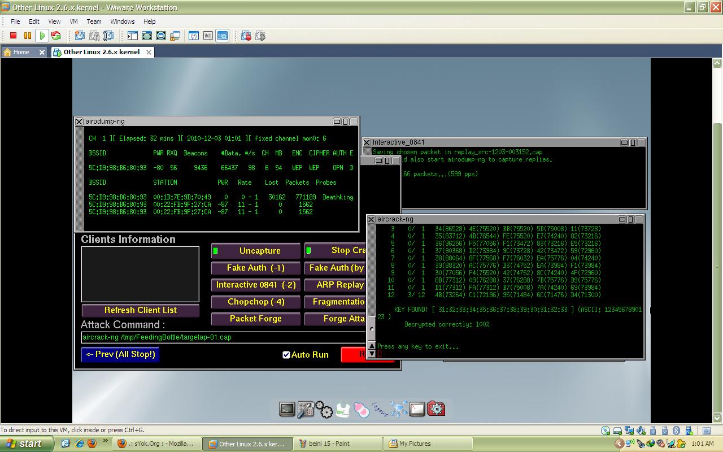This screenshot has height=452, width=723.
Task: Click the ARP Replay button
Action: [x=336, y=285]
